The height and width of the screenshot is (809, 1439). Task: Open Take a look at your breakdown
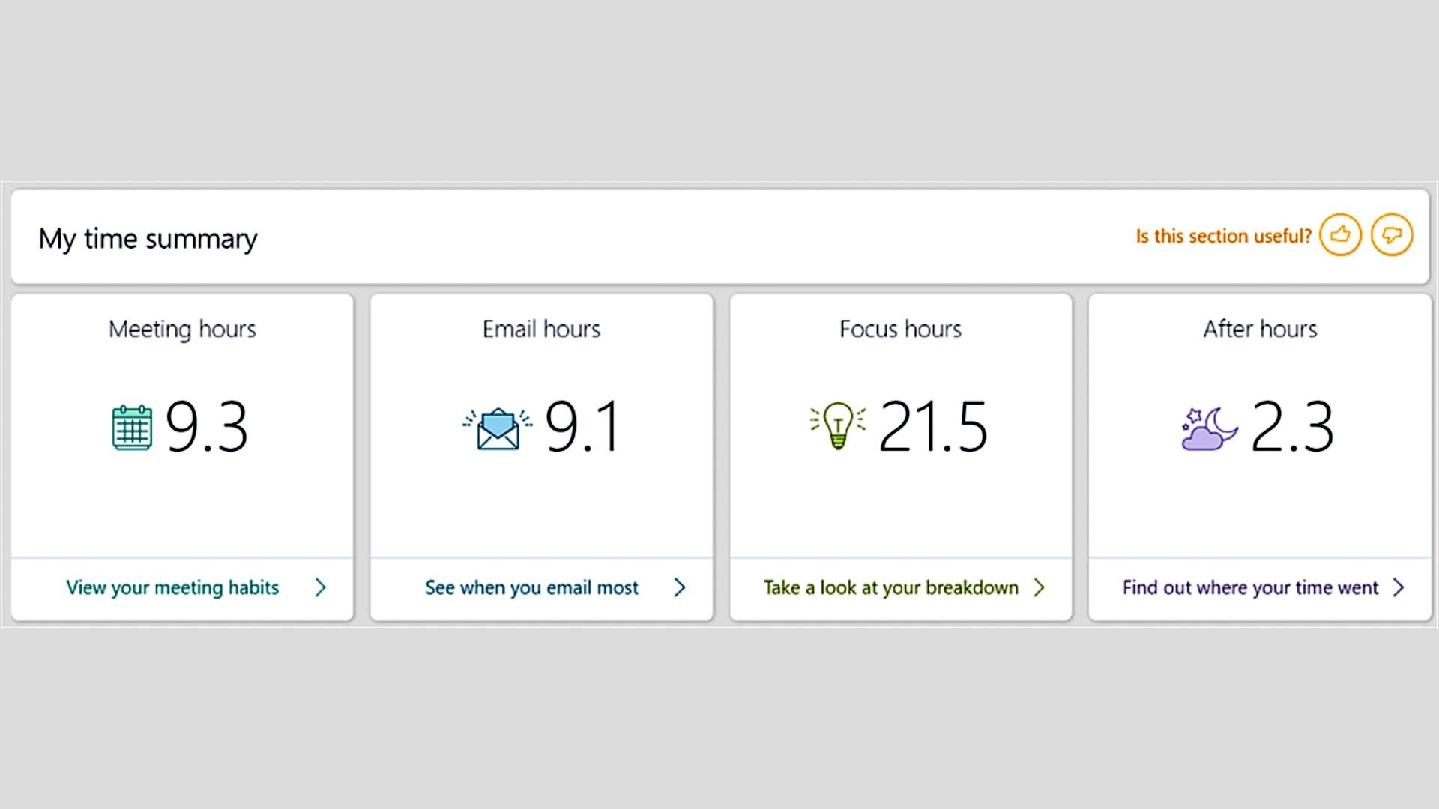coord(890,587)
